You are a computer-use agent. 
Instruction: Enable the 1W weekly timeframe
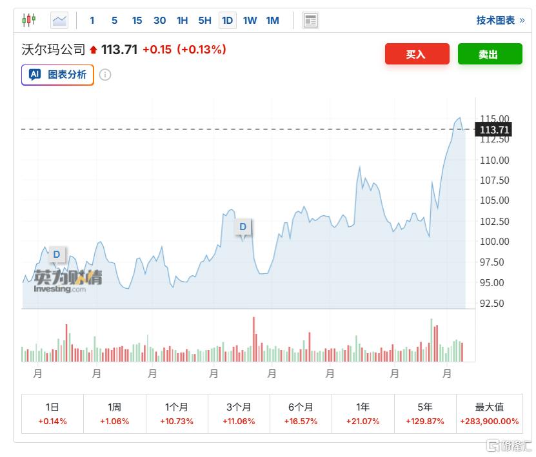coord(250,20)
